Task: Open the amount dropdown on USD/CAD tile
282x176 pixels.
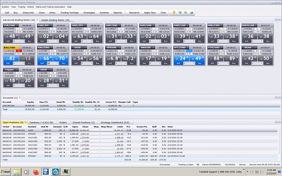Action: pos(194,41)
